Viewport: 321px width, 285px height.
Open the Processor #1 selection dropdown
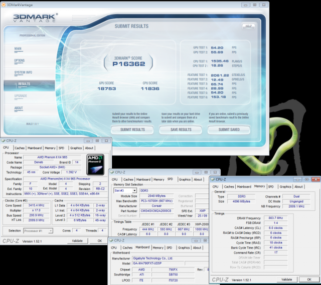point(51,230)
